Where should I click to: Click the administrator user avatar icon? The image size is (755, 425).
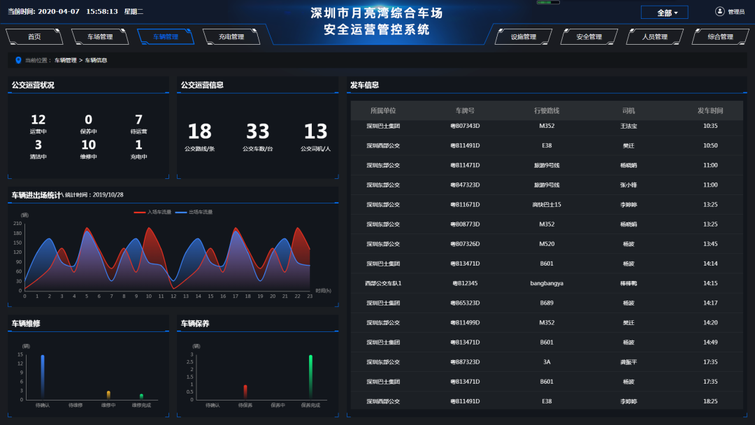point(720,11)
